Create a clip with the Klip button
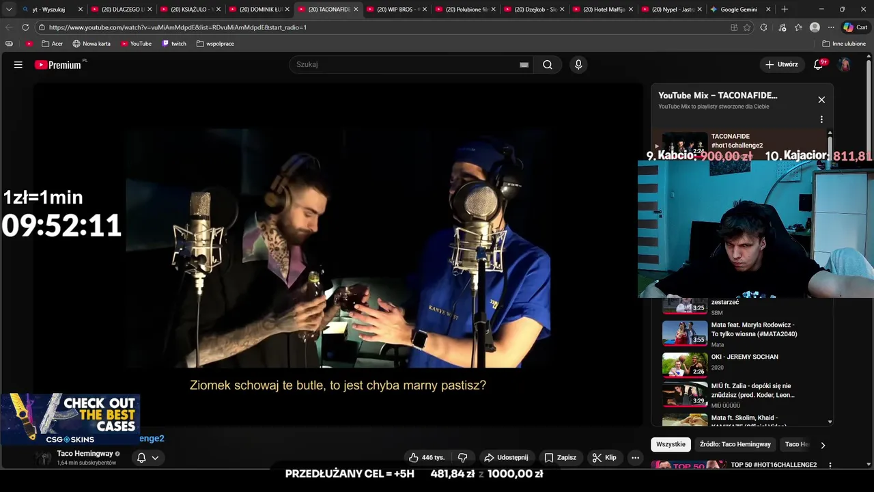Viewport: 874px width, 492px height. point(604,458)
